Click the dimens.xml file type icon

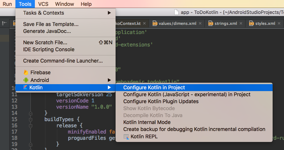(155, 23)
